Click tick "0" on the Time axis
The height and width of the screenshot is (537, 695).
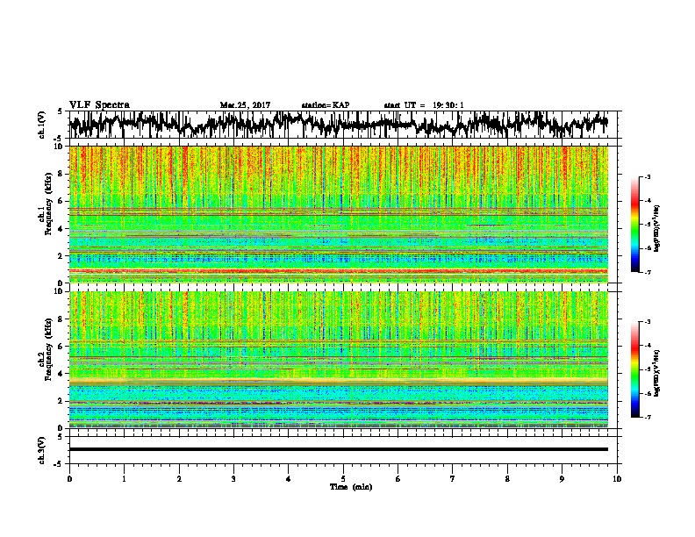[x=69, y=479]
